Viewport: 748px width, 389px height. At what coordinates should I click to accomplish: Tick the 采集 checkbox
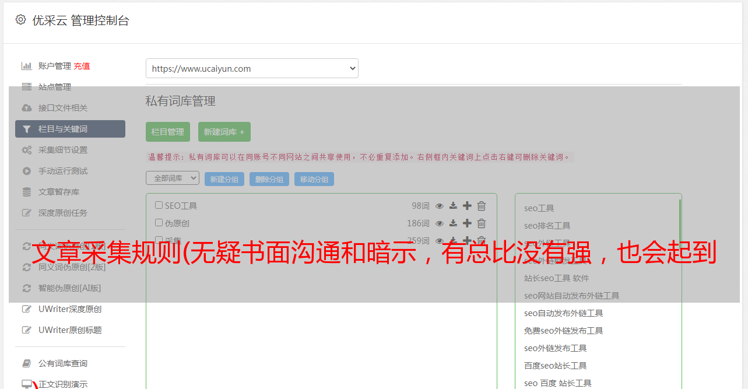[159, 240]
